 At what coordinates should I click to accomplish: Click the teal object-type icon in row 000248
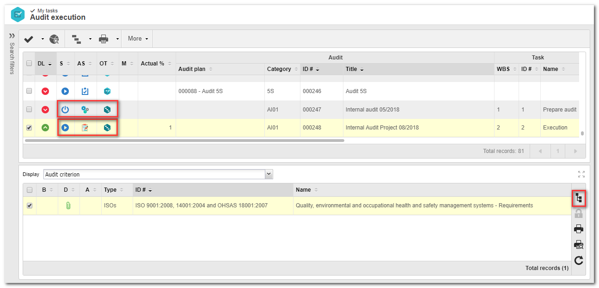click(107, 128)
